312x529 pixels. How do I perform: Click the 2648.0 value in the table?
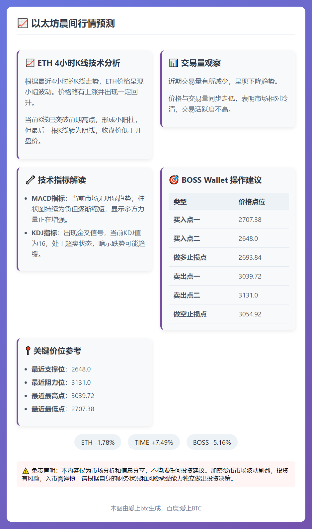(248, 238)
